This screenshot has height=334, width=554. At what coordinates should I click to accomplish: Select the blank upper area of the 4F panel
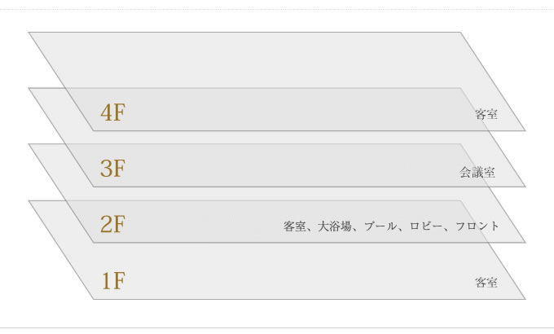248,59
